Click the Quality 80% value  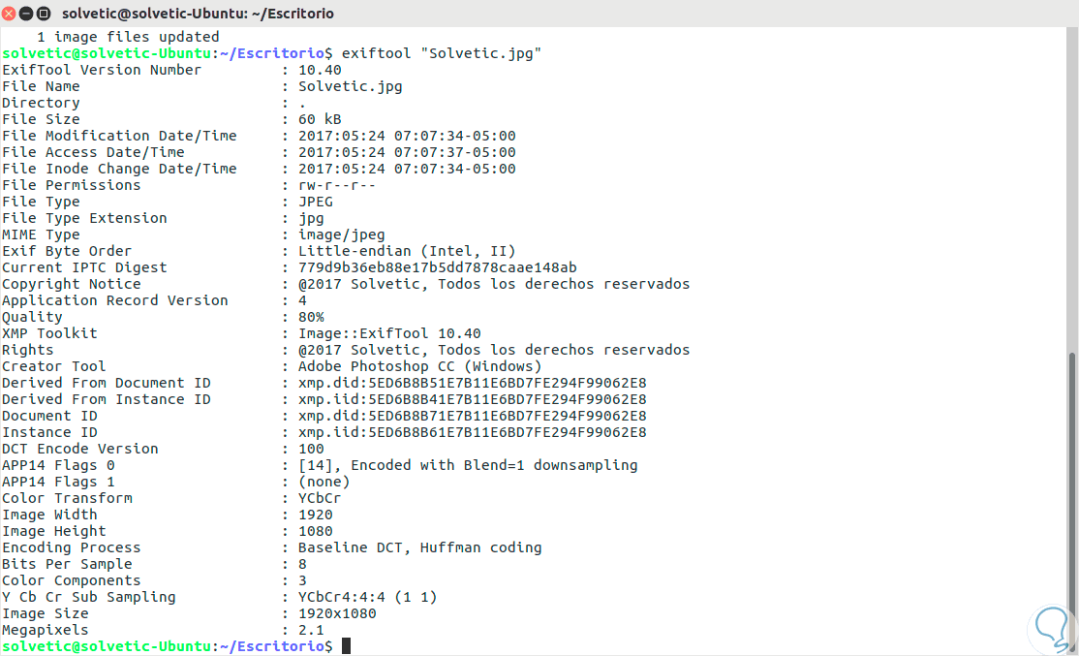311,317
